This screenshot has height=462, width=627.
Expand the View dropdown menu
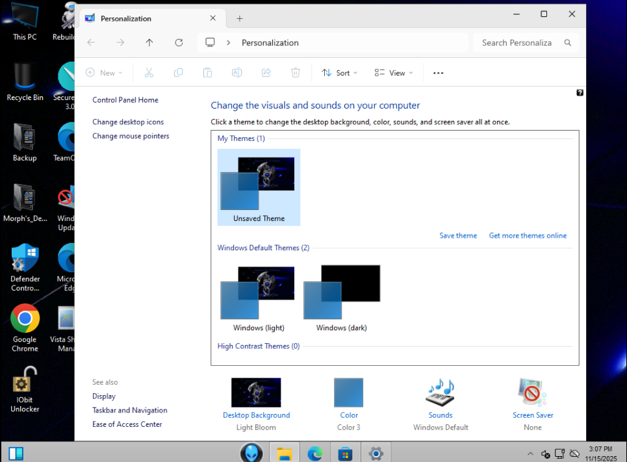394,73
